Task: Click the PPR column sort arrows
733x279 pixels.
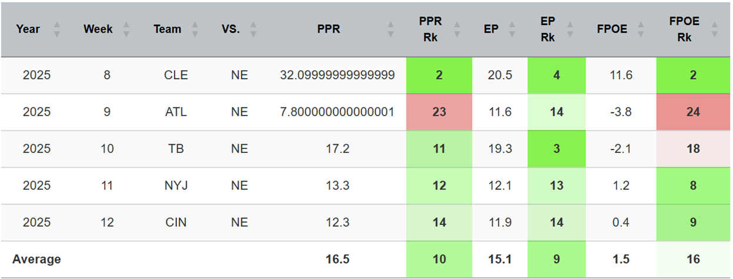Action: pyautogui.click(x=390, y=29)
